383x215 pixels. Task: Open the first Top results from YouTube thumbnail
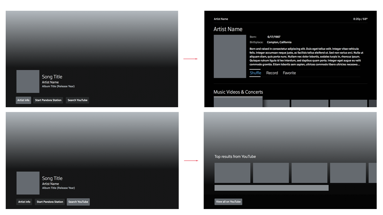pos(232,173)
